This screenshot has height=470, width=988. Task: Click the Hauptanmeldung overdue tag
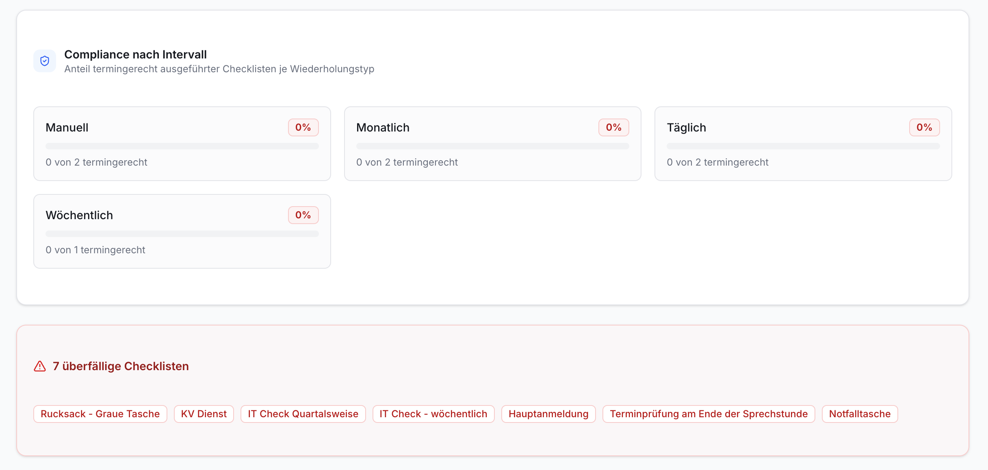click(x=548, y=414)
